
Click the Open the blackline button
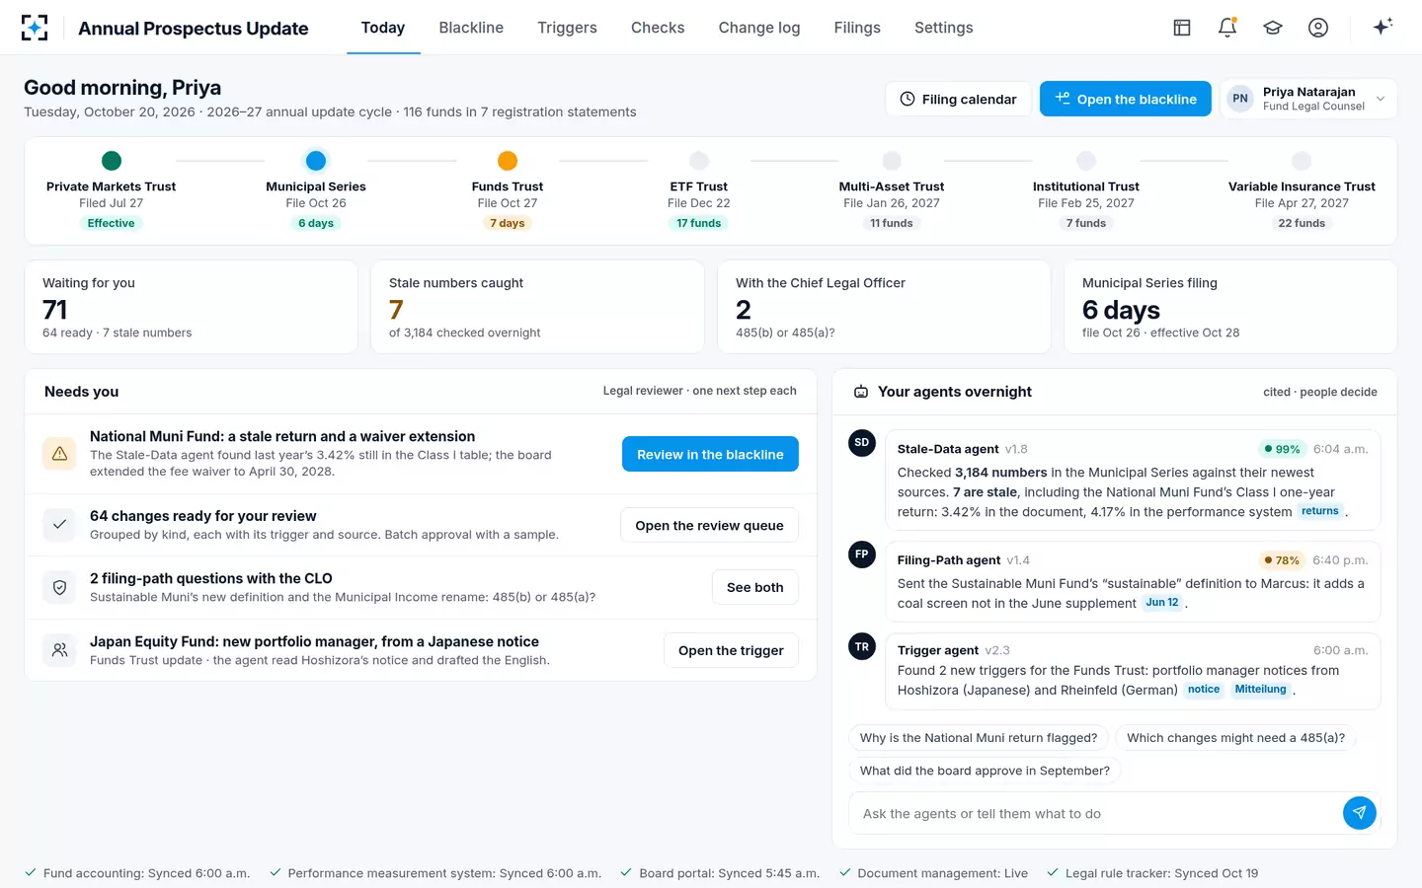click(x=1126, y=99)
